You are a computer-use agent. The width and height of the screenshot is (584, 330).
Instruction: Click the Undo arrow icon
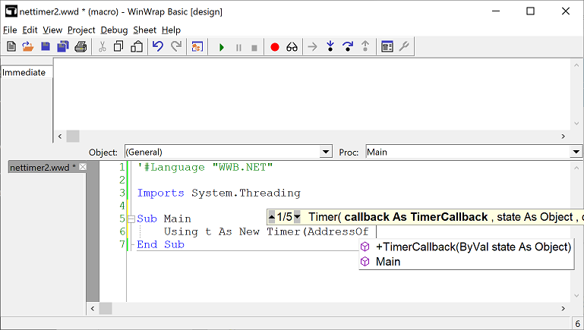[x=158, y=47]
